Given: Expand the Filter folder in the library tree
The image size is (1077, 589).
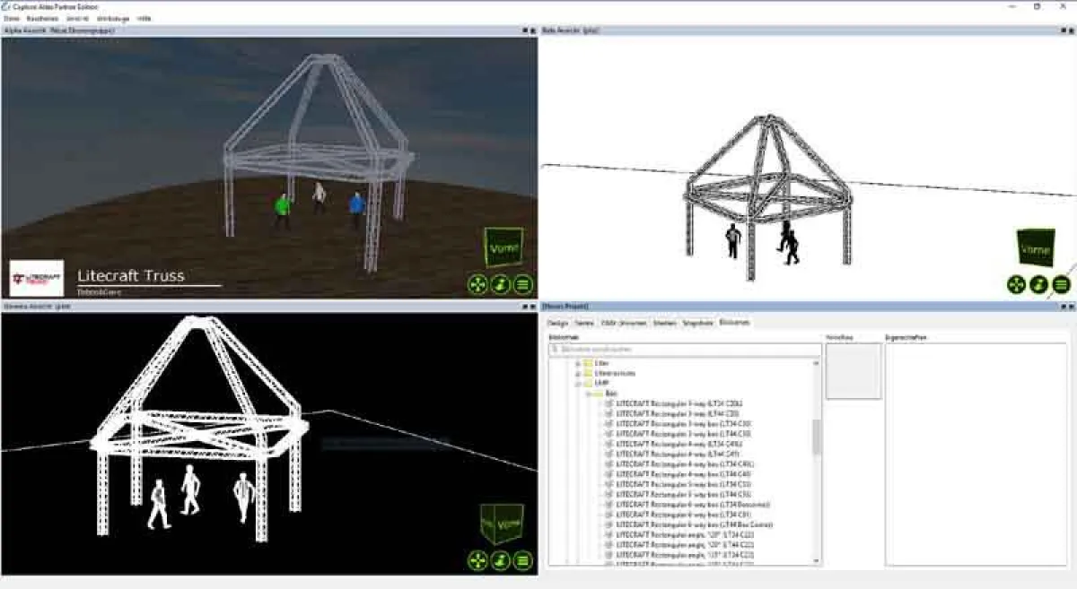Looking at the screenshot, I should 576,361.
